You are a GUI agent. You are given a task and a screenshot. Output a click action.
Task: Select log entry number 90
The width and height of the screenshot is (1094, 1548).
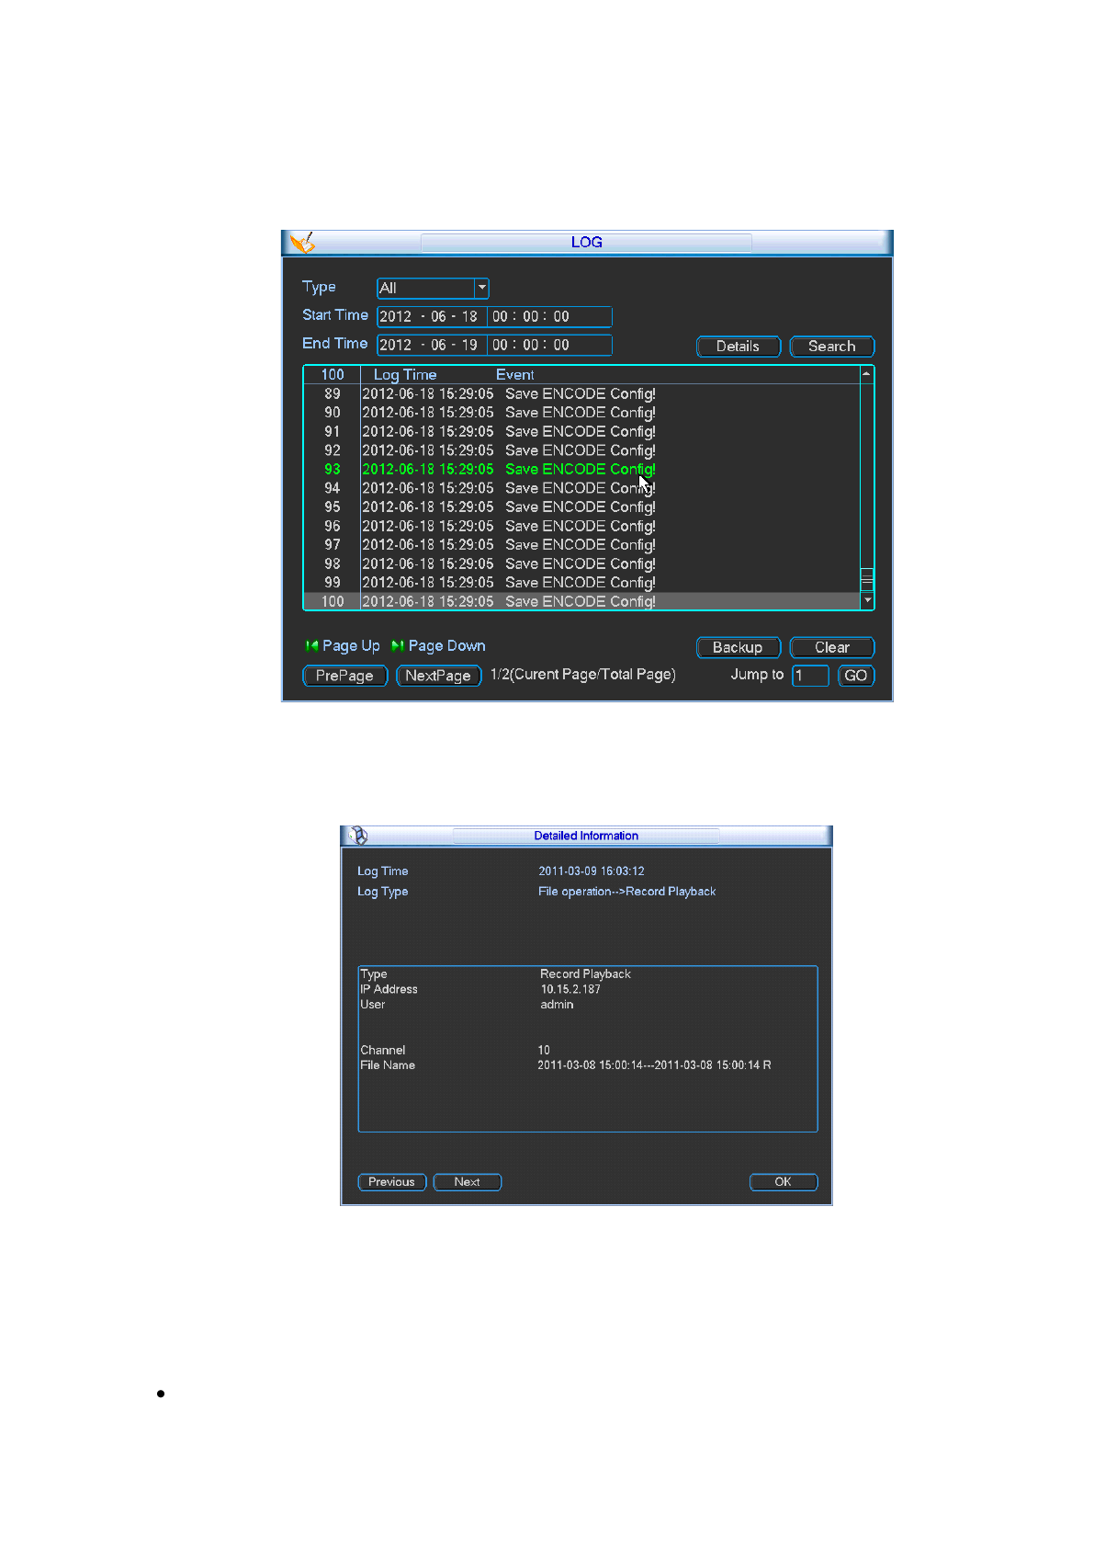tap(581, 413)
